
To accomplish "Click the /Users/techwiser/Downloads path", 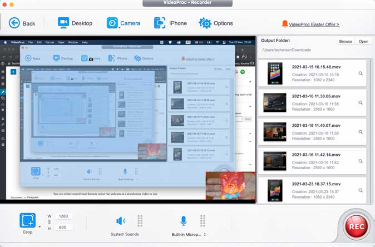I will coord(287,50).
